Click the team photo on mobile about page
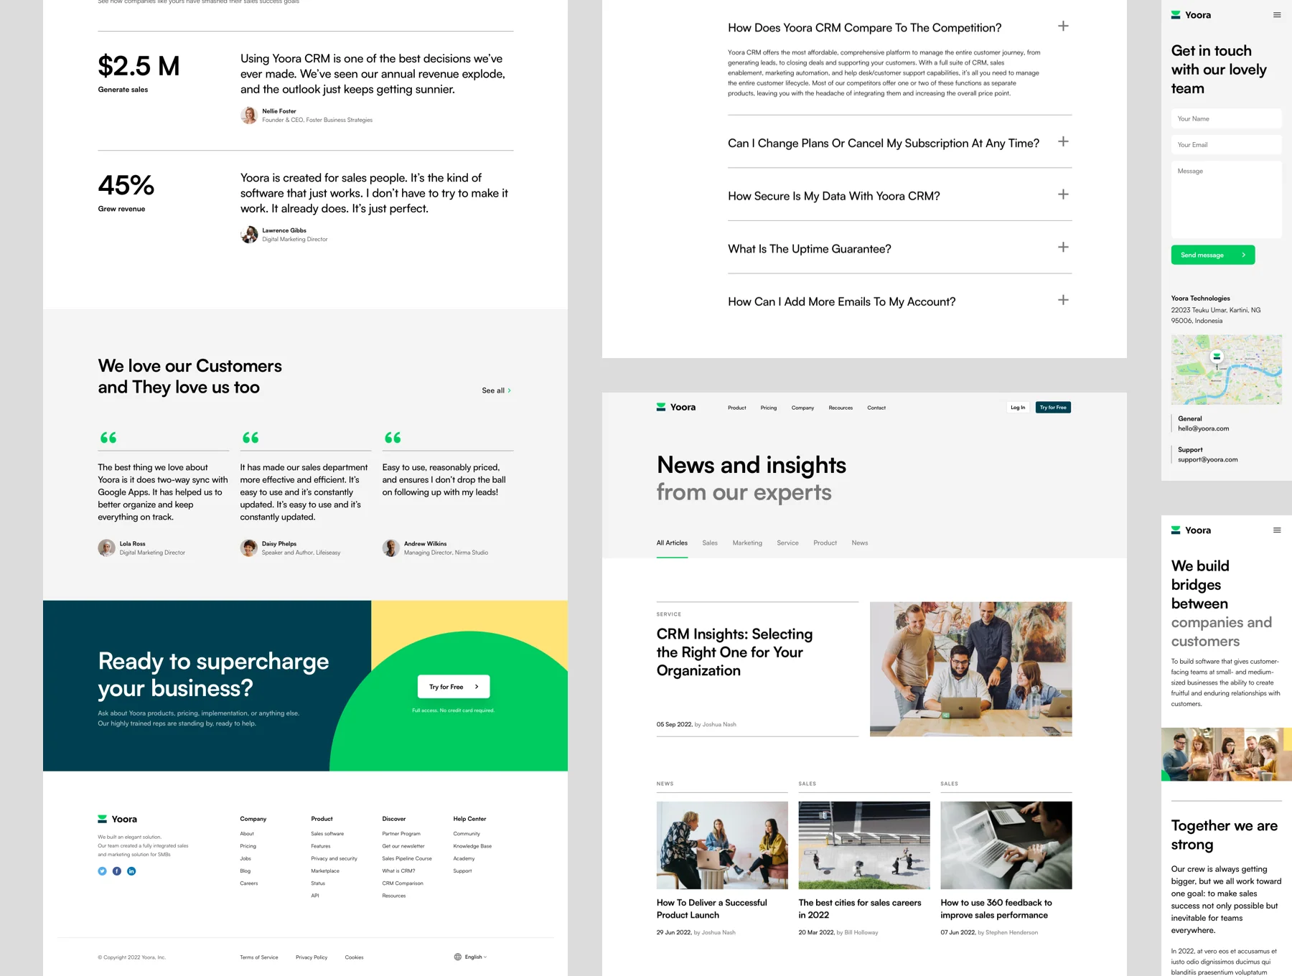Viewport: 1292px width, 976px height. (x=1226, y=754)
